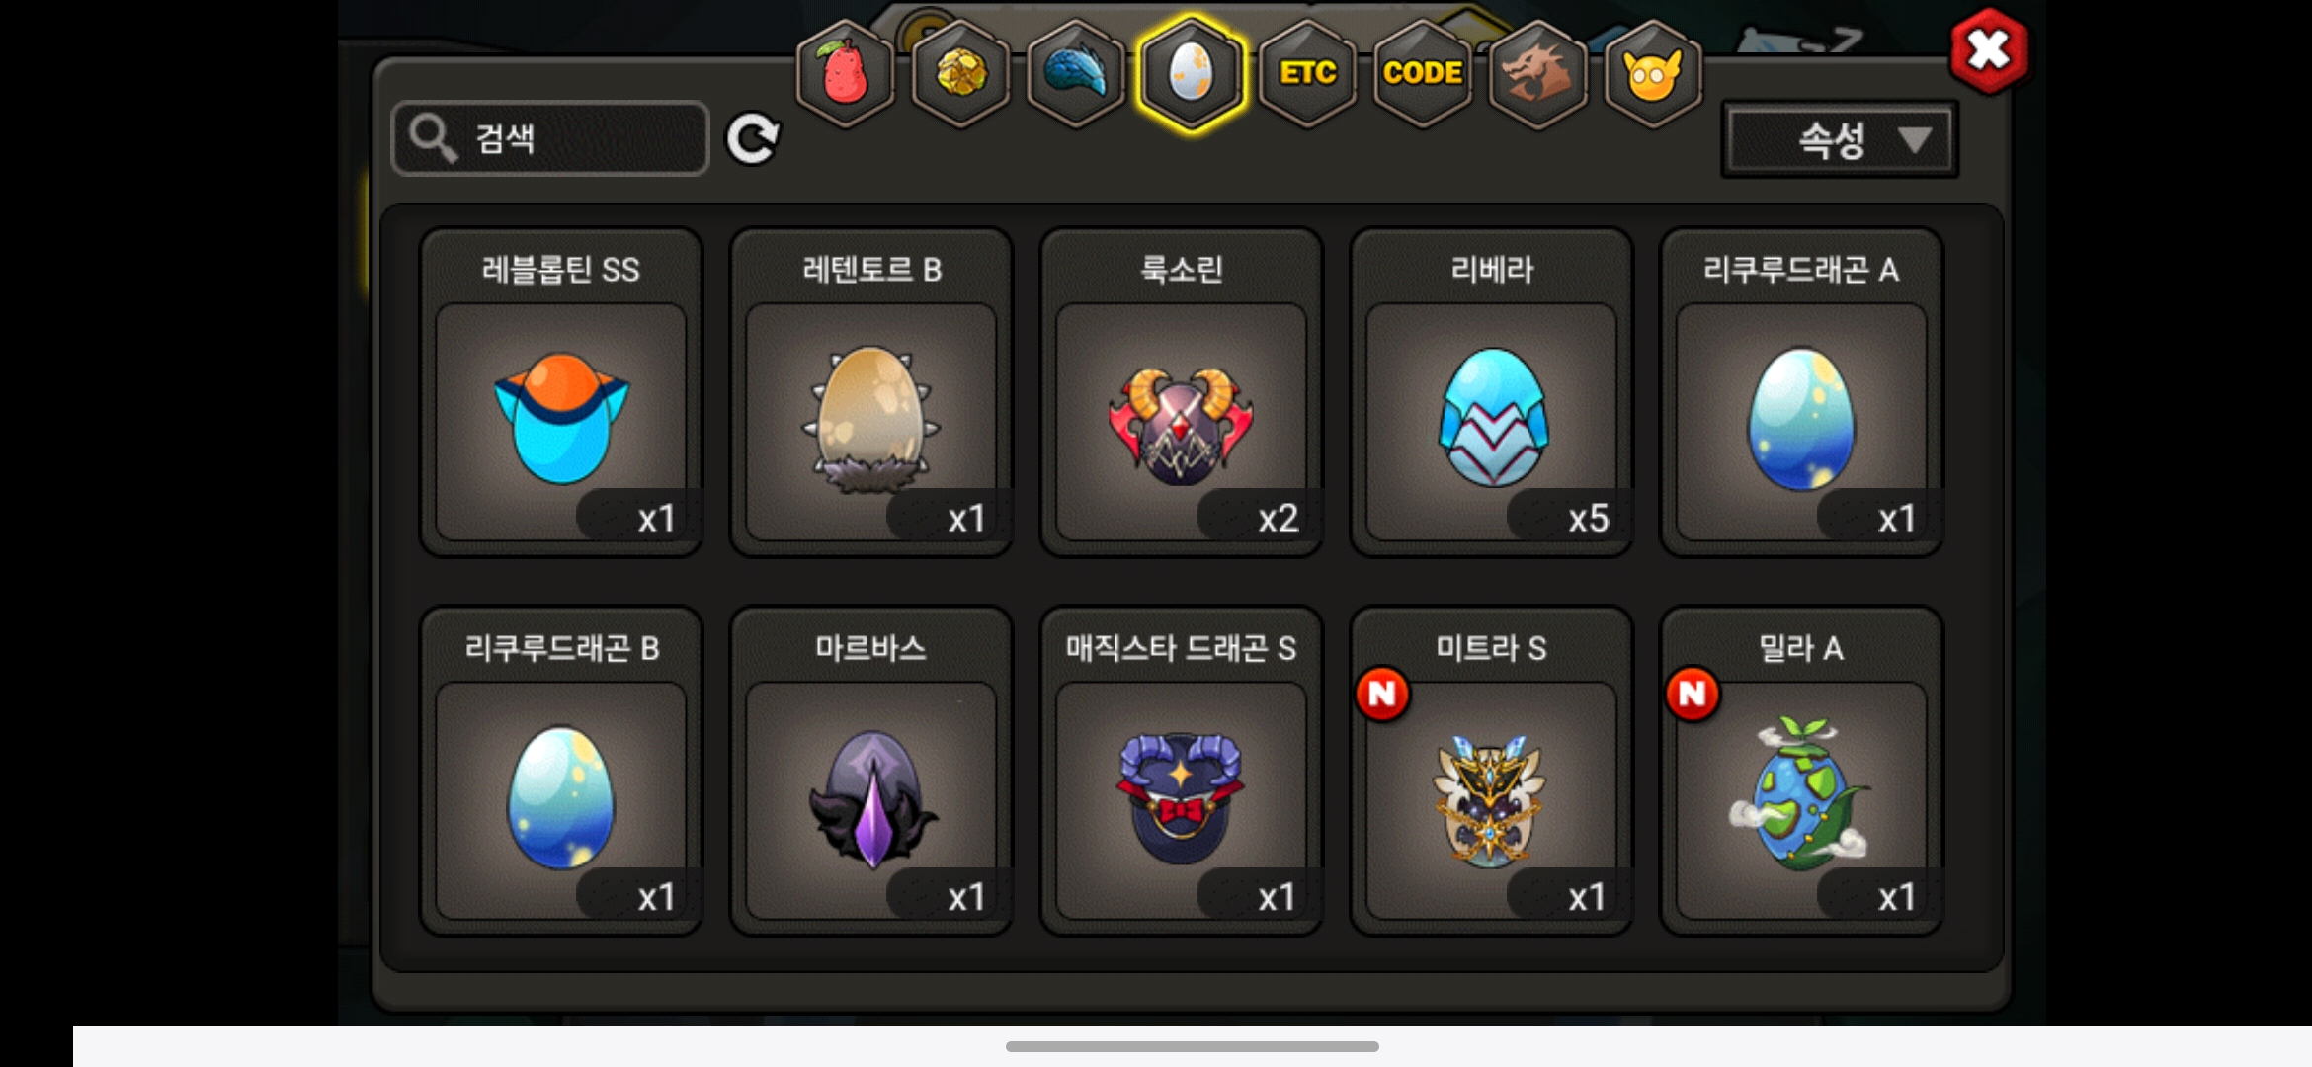Switch to the brown dragon head tab
Screen dimensions: 2312x1067
pyautogui.click(x=1538, y=73)
